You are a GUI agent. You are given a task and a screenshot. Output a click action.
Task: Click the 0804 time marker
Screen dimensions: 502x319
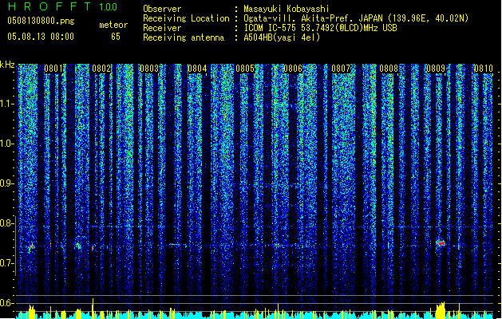click(197, 69)
